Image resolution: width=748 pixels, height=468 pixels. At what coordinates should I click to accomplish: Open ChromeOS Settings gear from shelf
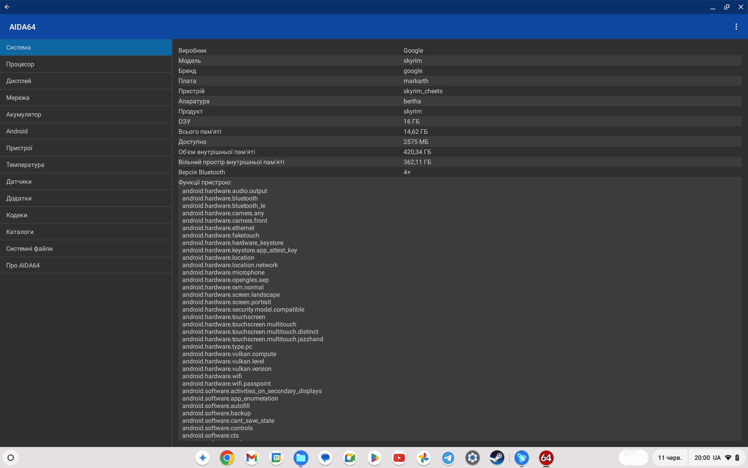[473, 457]
